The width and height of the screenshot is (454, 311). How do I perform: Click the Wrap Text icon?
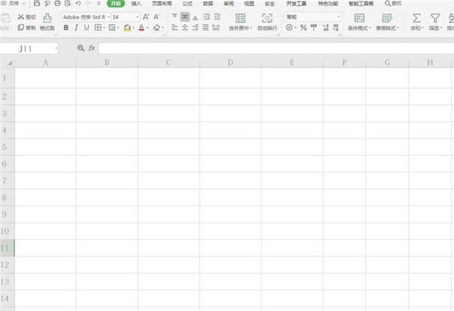[x=267, y=18]
